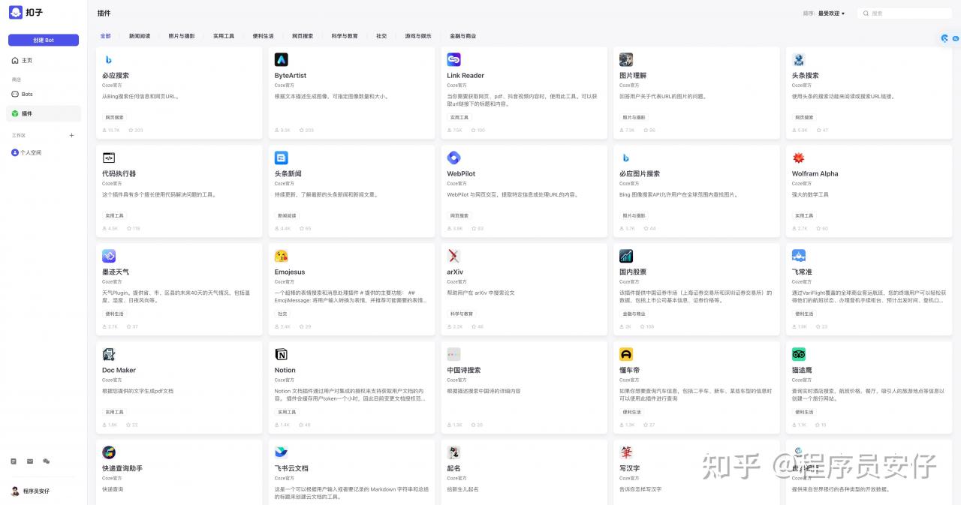The width and height of the screenshot is (961, 505).
Task: Switch to the 金融与商业 tab
Action: tap(463, 36)
